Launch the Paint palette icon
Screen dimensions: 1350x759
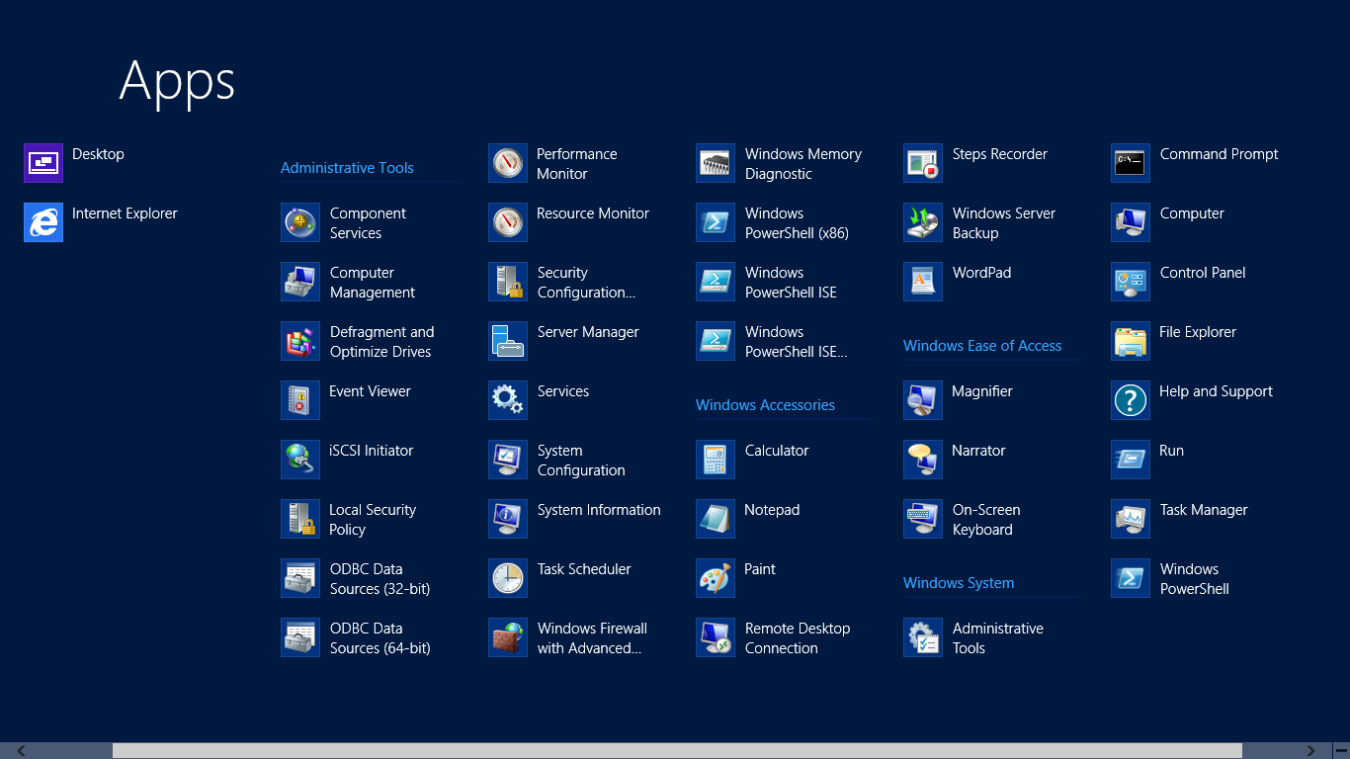pos(716,578)
